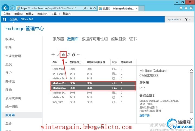
Task: Go to 组织 in the sidebar
Action: tap(8, 64)
